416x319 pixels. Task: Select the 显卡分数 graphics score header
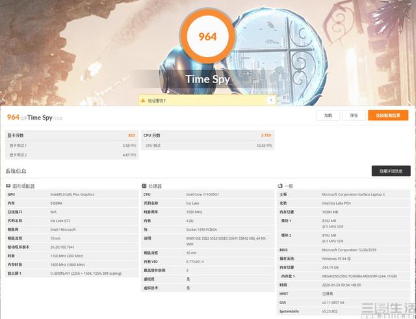[16, 135]
